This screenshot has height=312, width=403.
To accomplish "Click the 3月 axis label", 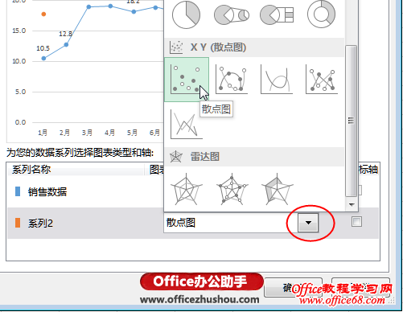I will pyautogui.click(x=87, y=133).
